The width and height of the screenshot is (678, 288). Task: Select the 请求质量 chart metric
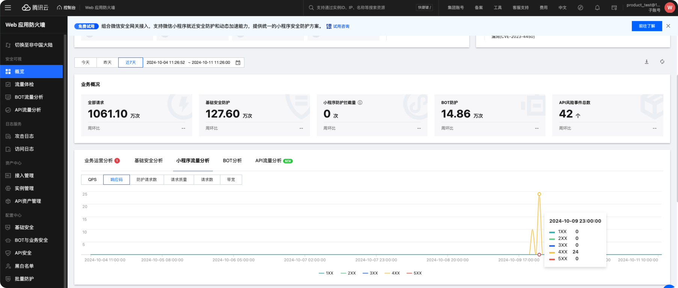179,179
